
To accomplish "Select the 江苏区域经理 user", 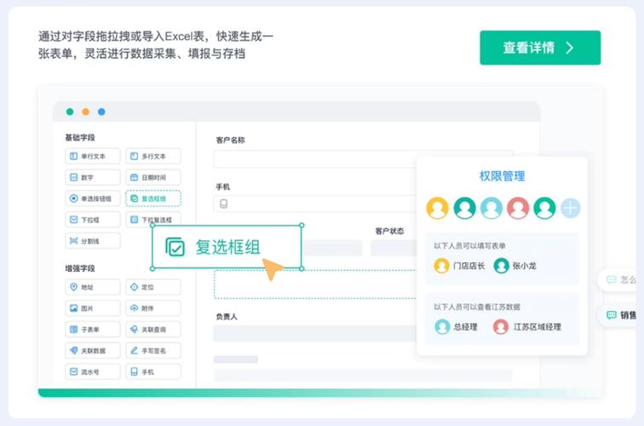I will pyautogui.click(x=527, y=326).
